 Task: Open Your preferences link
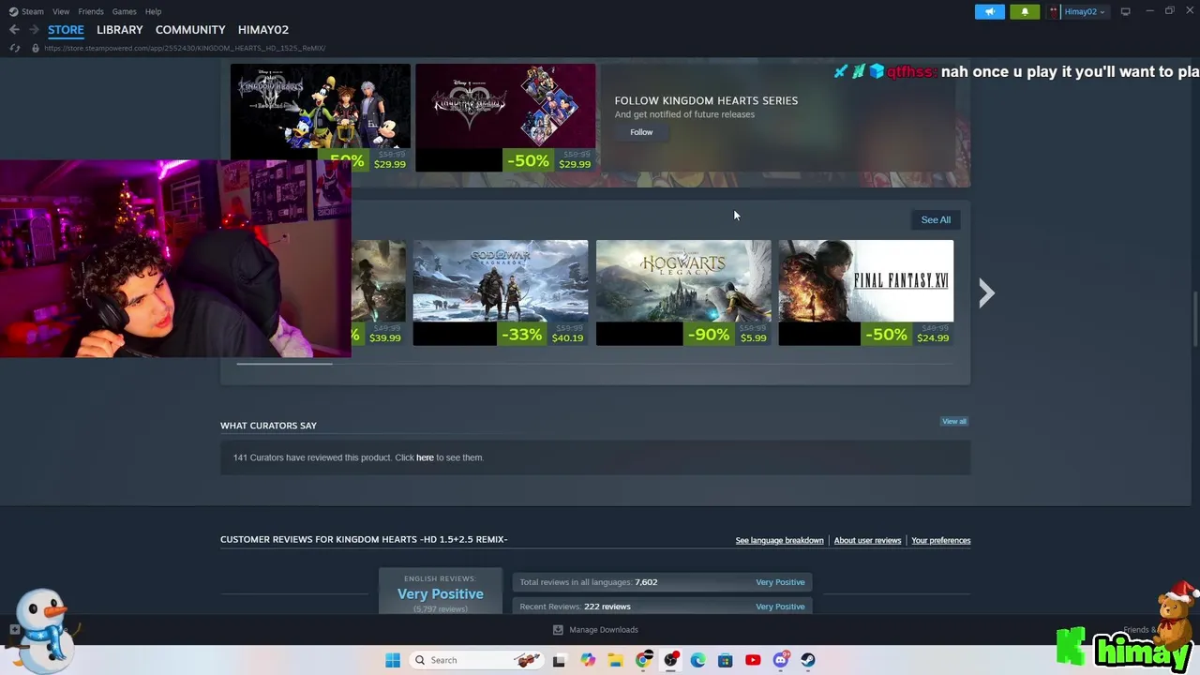tap(940, 540)
